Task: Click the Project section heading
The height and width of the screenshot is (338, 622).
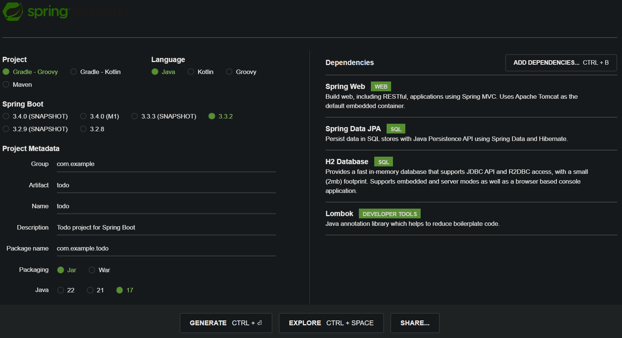Action: (15, 59)
